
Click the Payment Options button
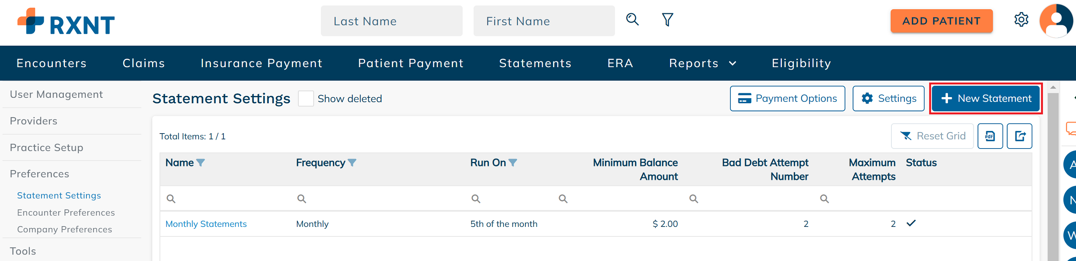pyautogui.click(x=787, y=98)
